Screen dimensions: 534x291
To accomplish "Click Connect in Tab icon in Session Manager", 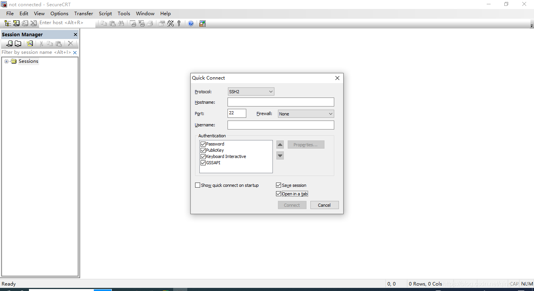I will click(x=18, y=44).
